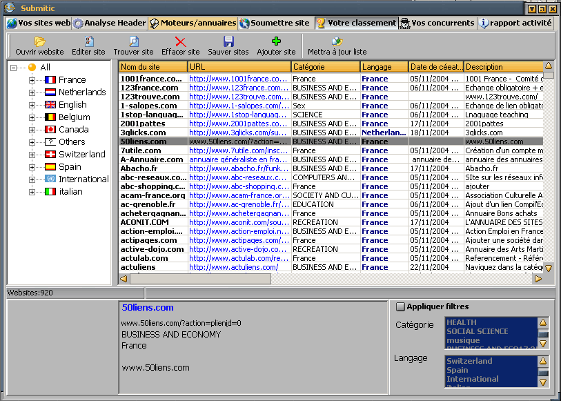The height and width of the screenshot is (401, 561).
Task: Select the Netherlands flag icon
Action: tap(50, 92)
